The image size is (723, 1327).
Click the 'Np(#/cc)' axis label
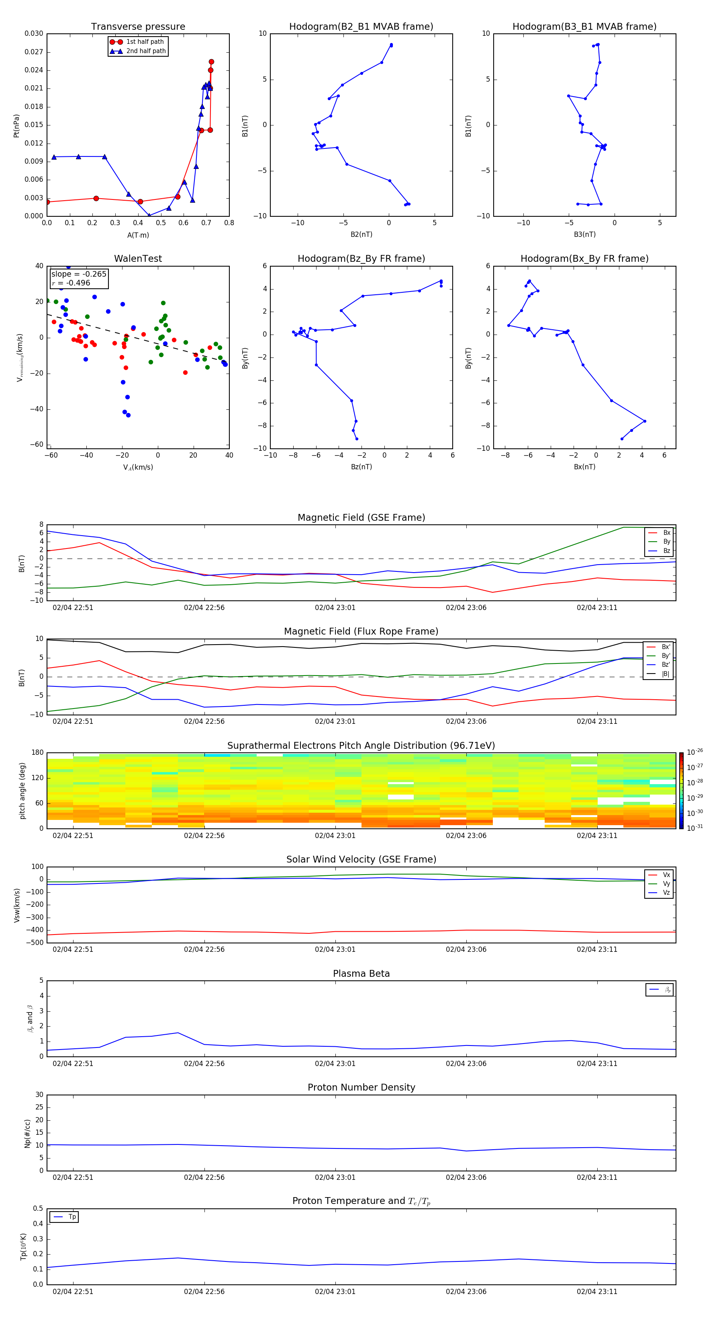click(x=28, y=1133)
